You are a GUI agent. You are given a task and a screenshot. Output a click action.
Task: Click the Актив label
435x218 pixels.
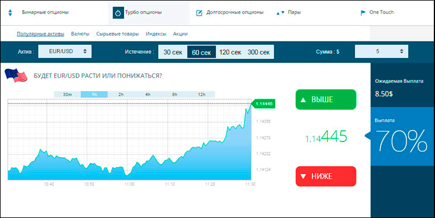coord(26,52)
